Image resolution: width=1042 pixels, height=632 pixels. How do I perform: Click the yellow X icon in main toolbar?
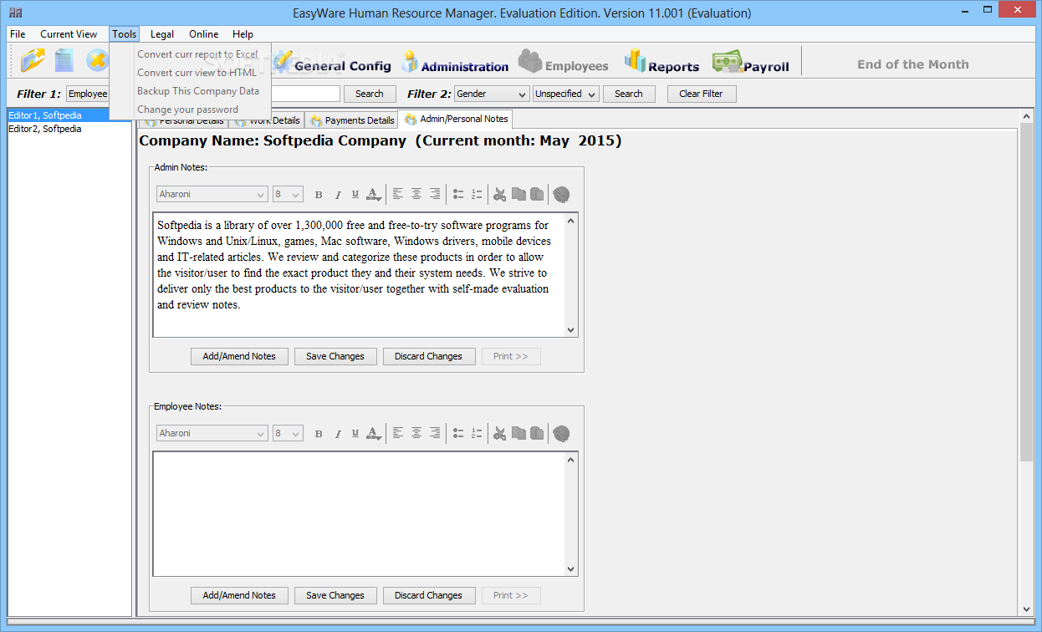point(97,60)
